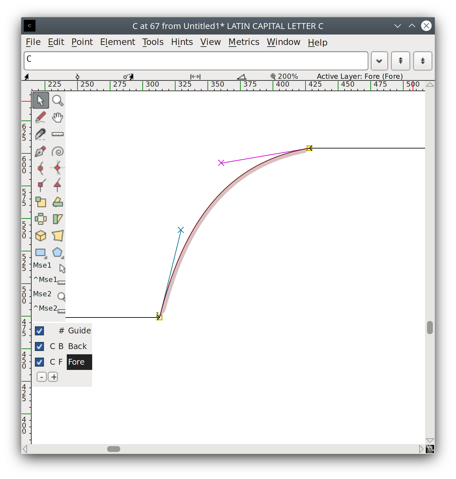Select the HV curve point tool
The height and width of the screenshot is (479, 456).
pyautogui.click(x=58, y=168)
